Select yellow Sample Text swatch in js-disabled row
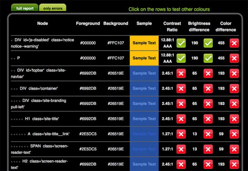 point(144,43)
